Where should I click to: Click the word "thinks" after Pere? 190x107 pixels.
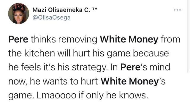point(43,39)
